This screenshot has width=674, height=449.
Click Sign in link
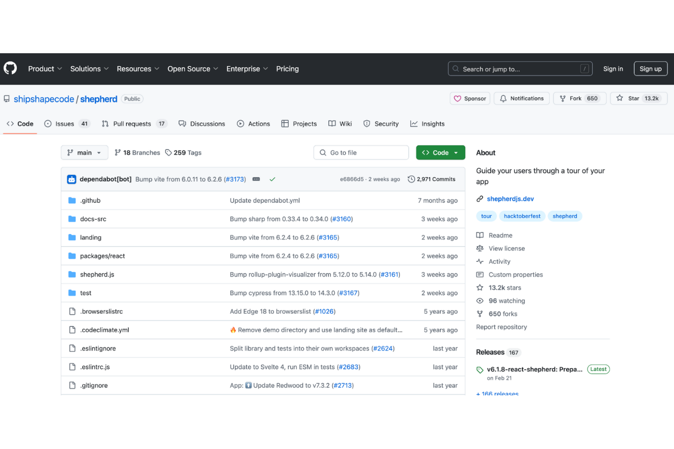613,69
